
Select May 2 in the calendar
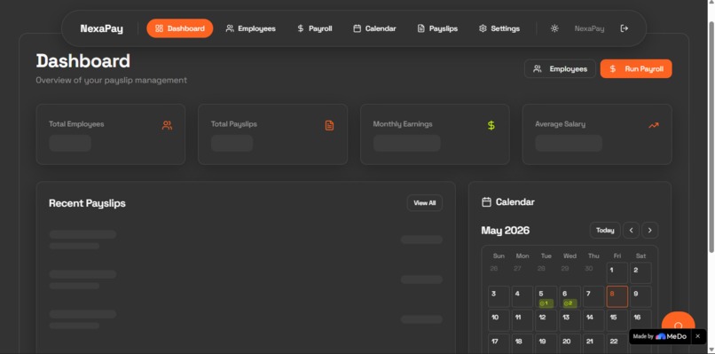pyautogui.click(x=640, y=272)
